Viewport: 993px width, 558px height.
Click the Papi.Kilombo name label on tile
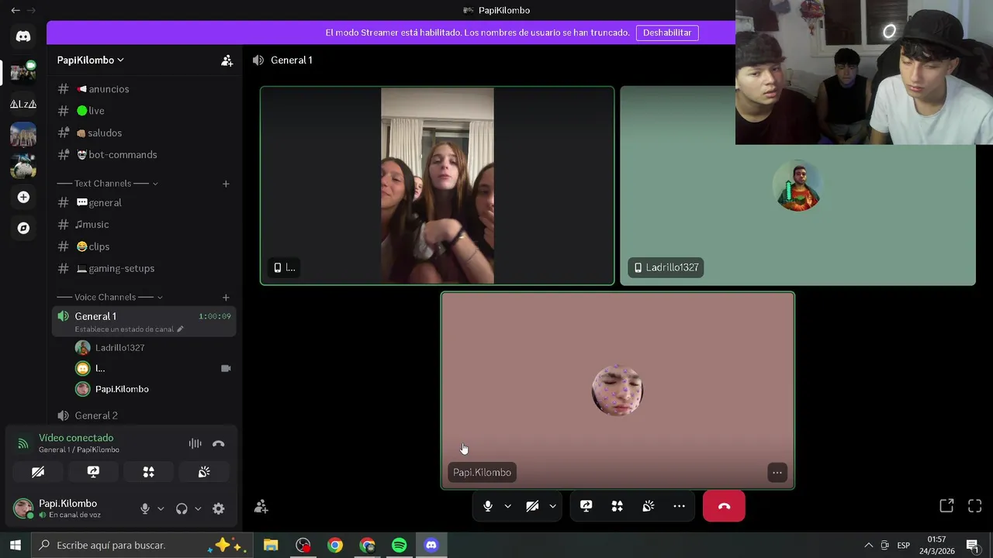click(x=482, y=473)
